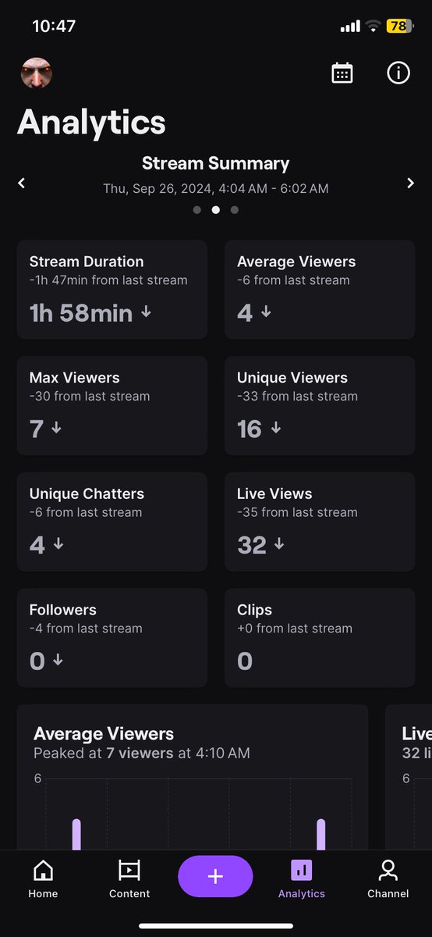Select the first page indicator dot
This screenshot has height=937, width=432.
197,210
